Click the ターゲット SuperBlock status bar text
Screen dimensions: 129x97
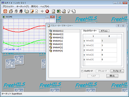coord(12,94)
